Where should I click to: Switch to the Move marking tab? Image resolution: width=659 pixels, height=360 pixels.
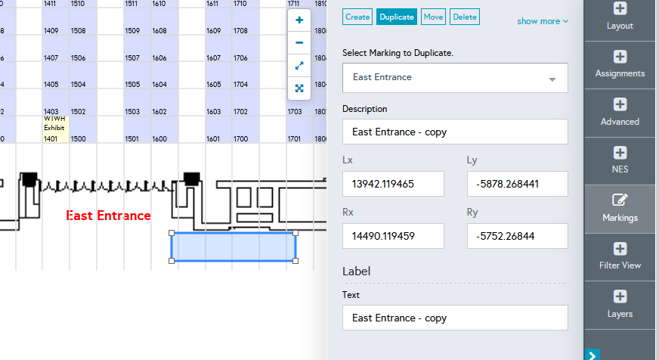(x=433, y=17)
